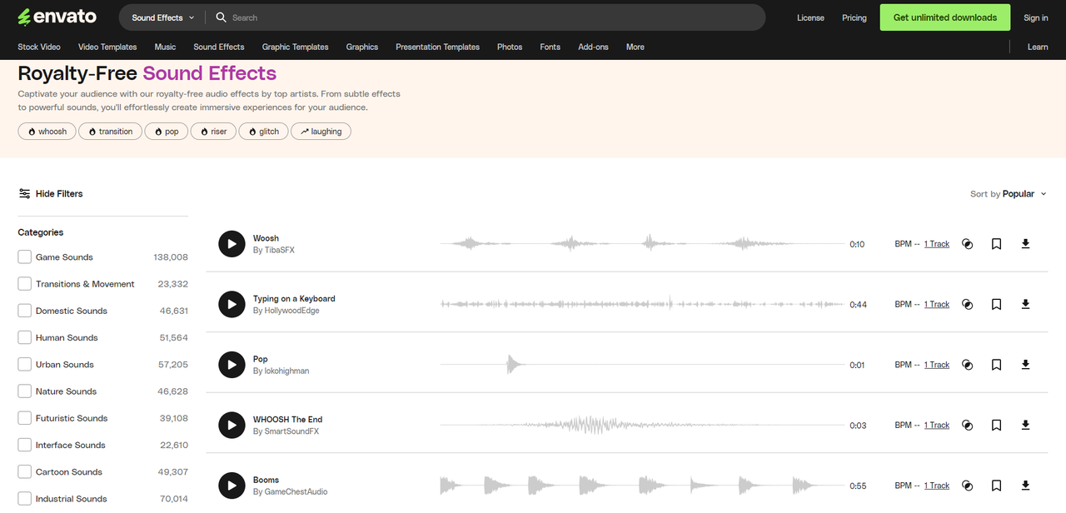
Task: Download Typing on a Keyboard track
Action: click(1025, 304)
